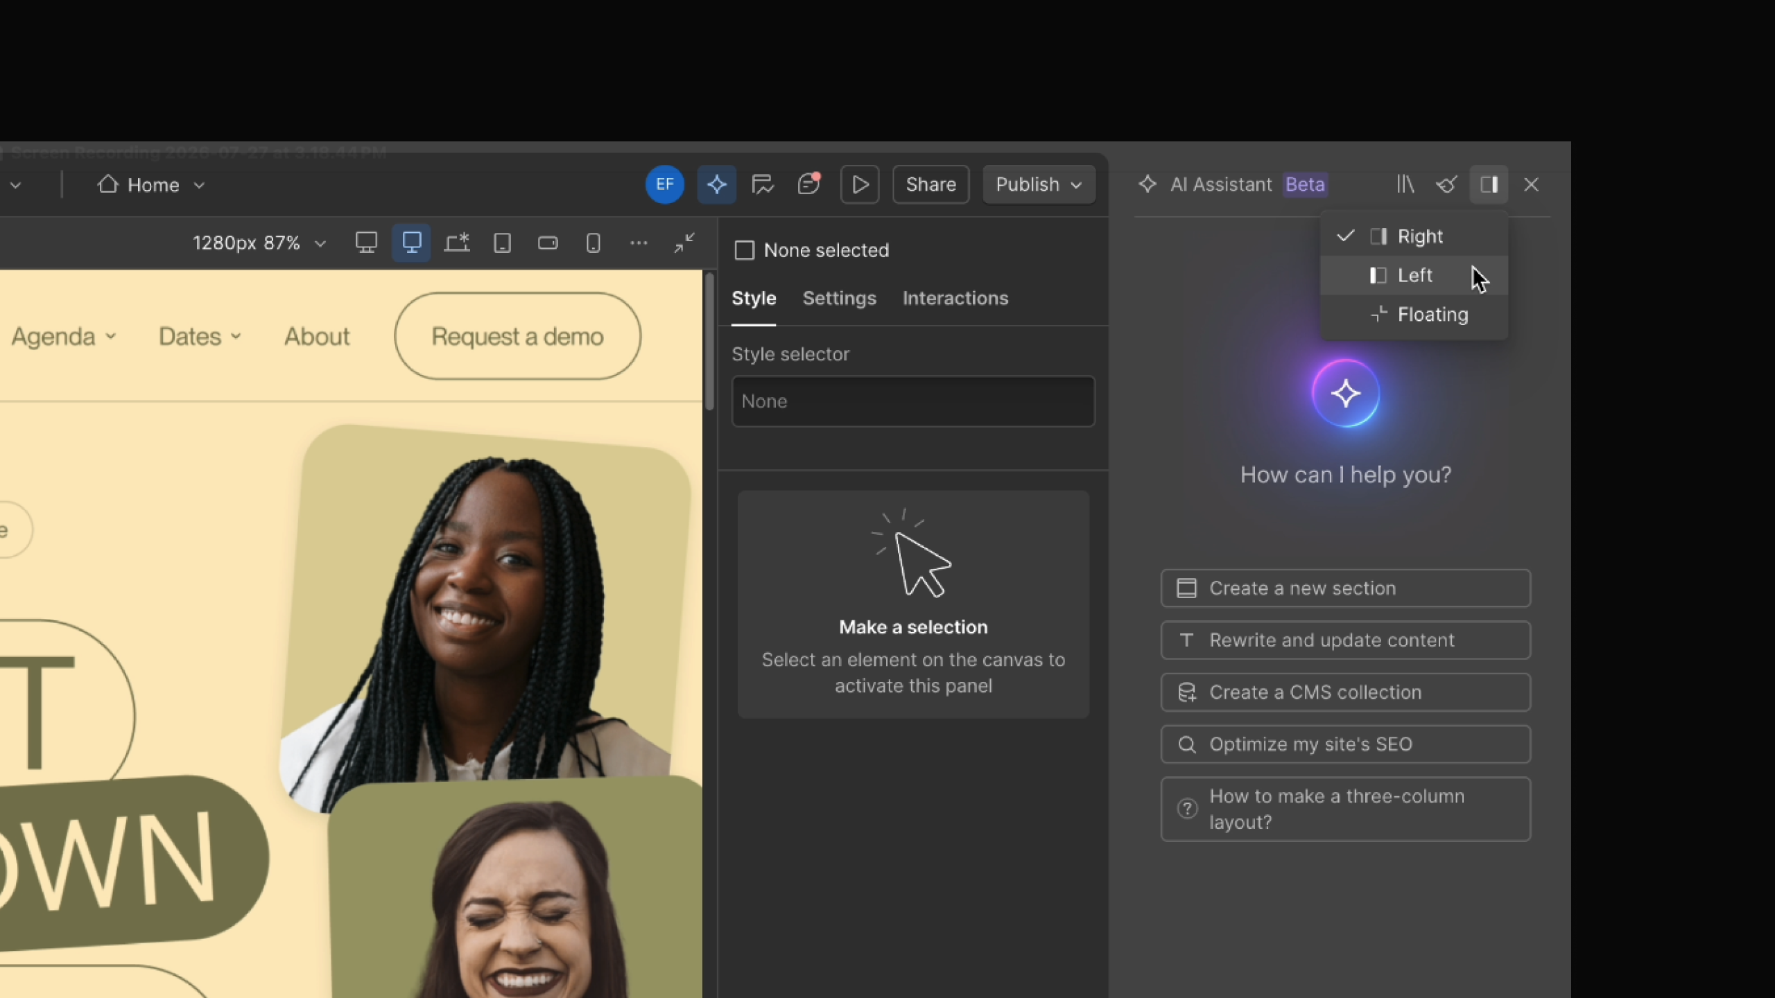
Task: Click the AI Assistant sparkle title icon
Action: click(1148, 184)
